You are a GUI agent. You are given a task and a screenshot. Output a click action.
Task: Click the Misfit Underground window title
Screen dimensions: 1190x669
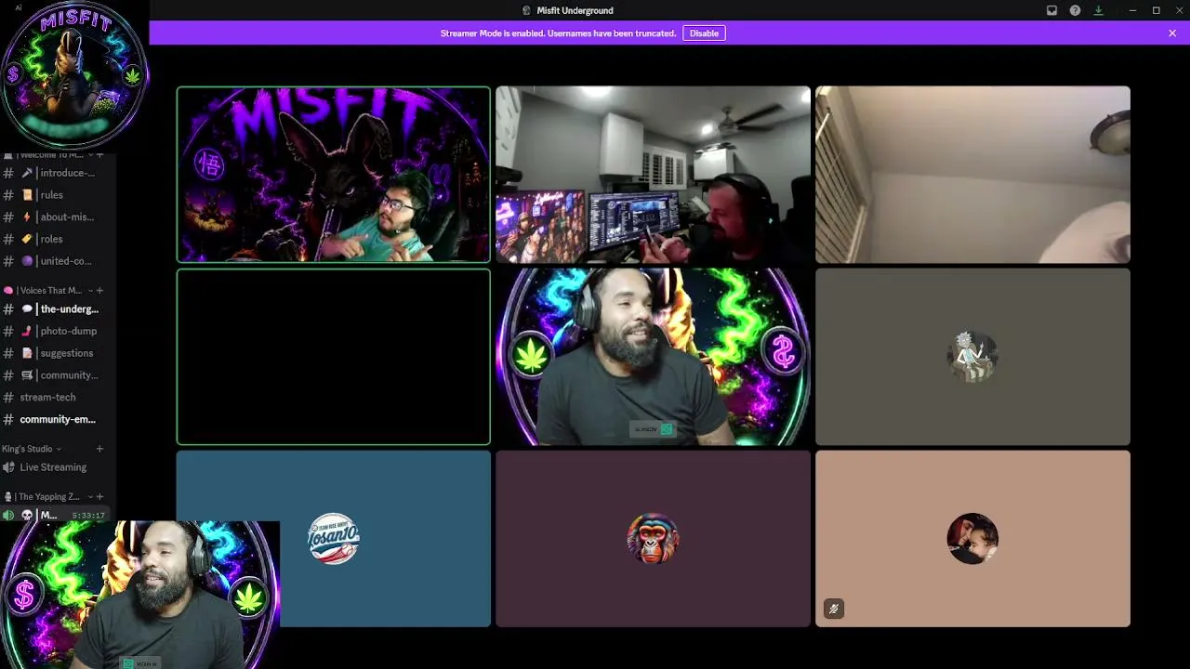[x=575, y=10]
